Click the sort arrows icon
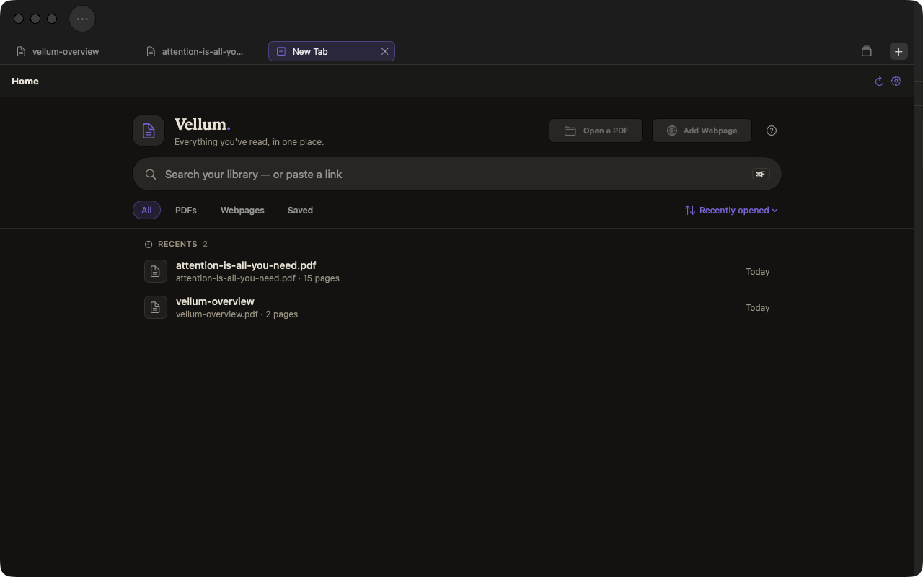923x577 pixels. tap(690, 210)
